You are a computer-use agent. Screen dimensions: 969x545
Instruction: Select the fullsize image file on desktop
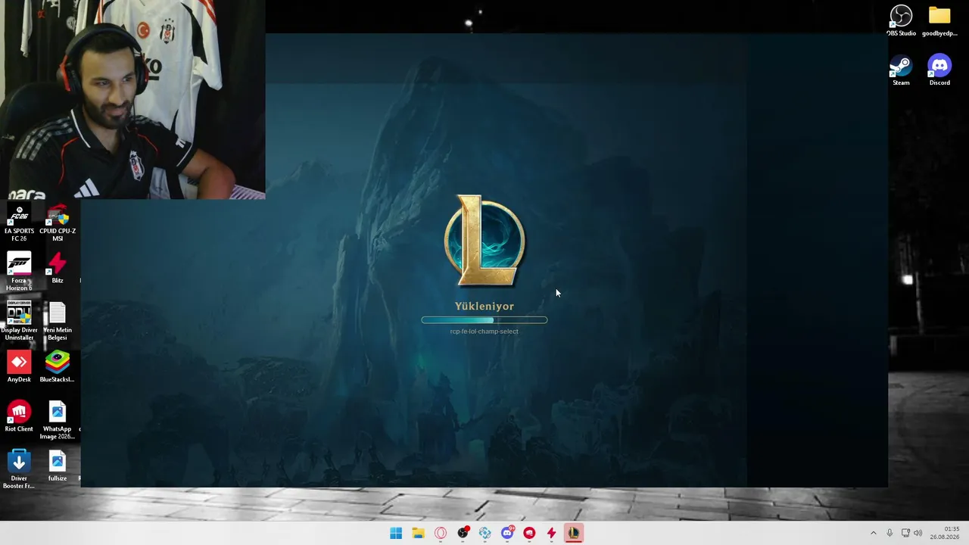58,466
